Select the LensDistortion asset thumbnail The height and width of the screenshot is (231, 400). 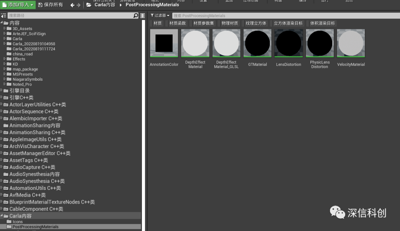point(289,43)
